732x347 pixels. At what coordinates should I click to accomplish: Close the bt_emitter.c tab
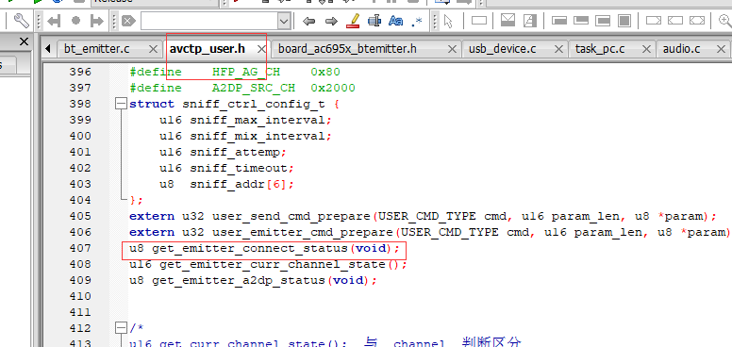(153, 49)
